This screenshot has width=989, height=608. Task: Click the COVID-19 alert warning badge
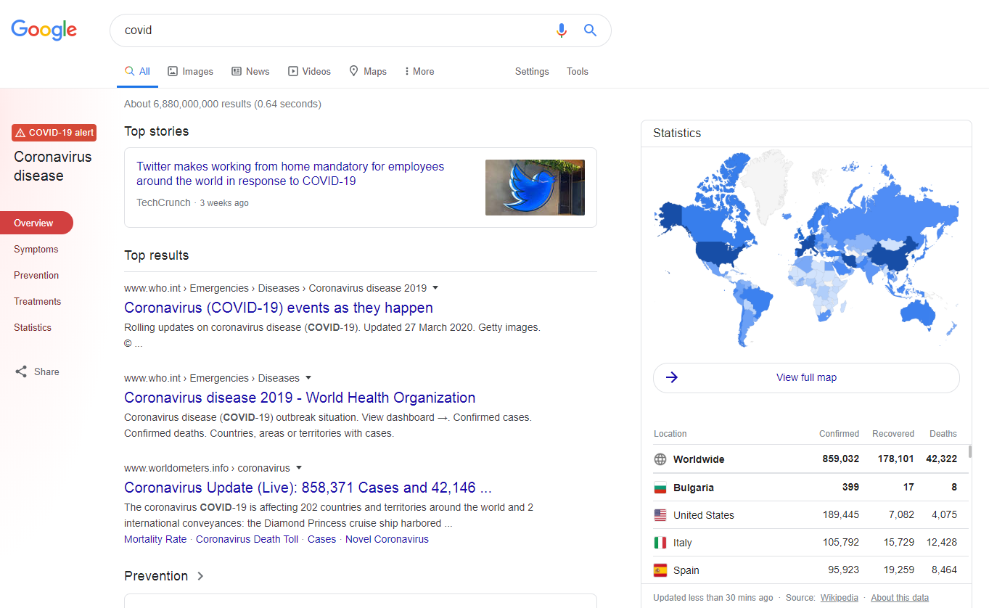[54, 133]
